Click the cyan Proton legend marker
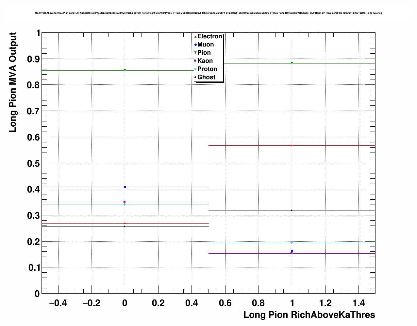 click(x=195, y=69)
